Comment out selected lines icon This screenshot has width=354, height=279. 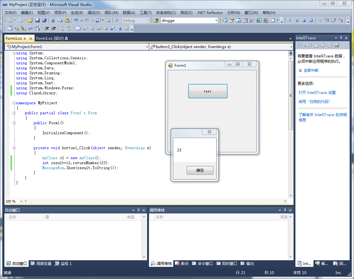[x=62, y=28]
